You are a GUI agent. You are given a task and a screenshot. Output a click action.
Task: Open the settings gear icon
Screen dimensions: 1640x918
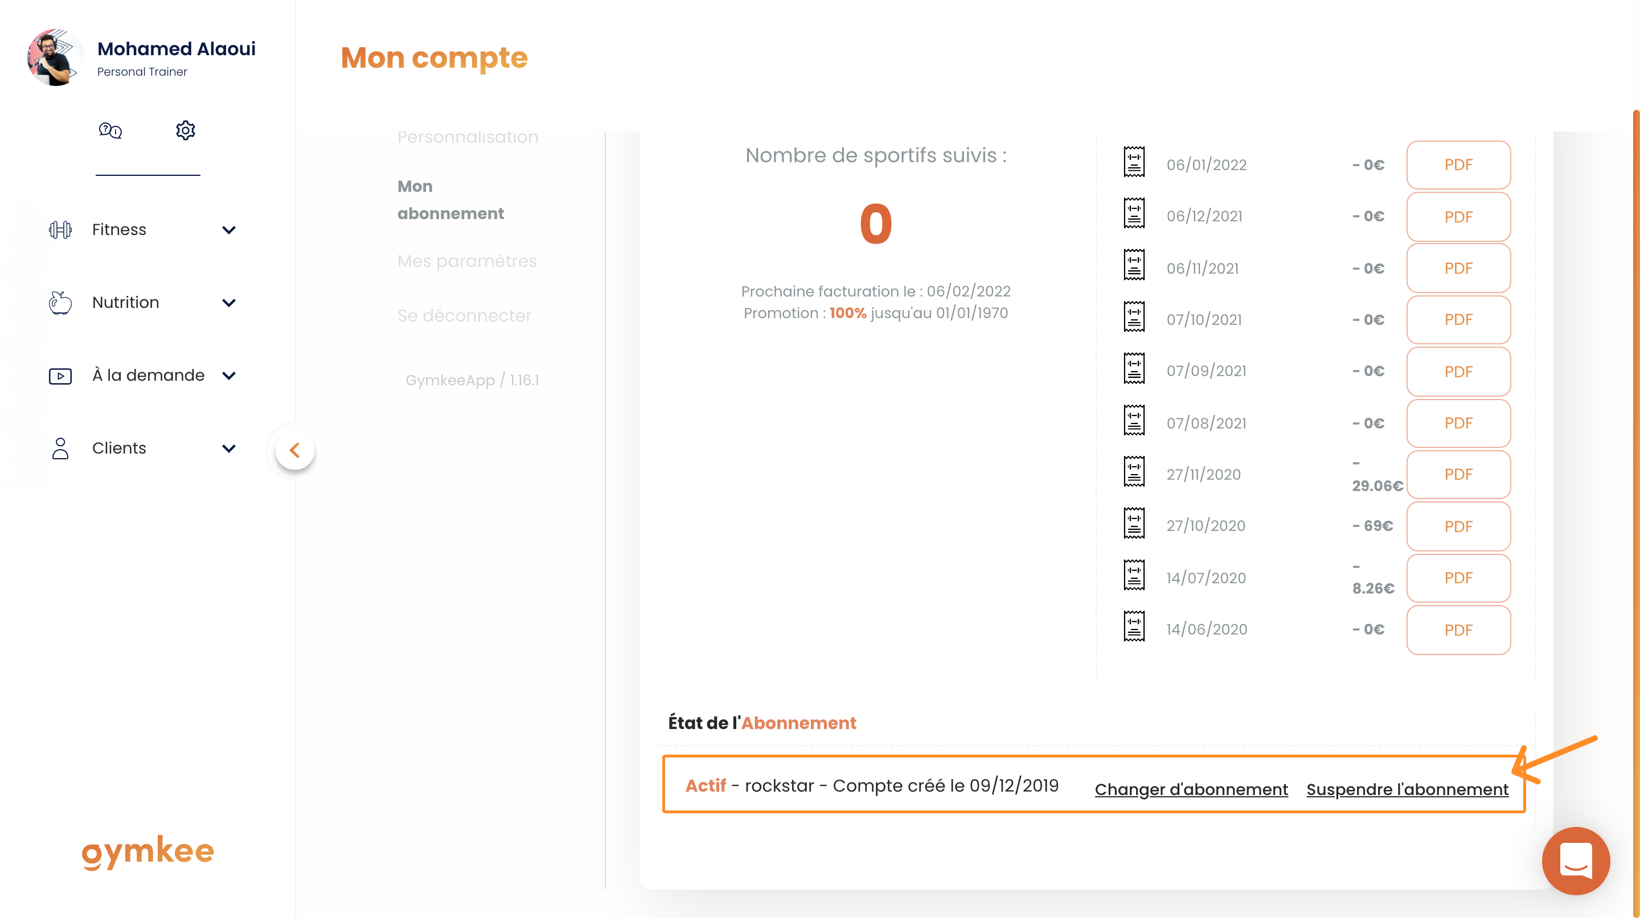click(x=185, y=130)
